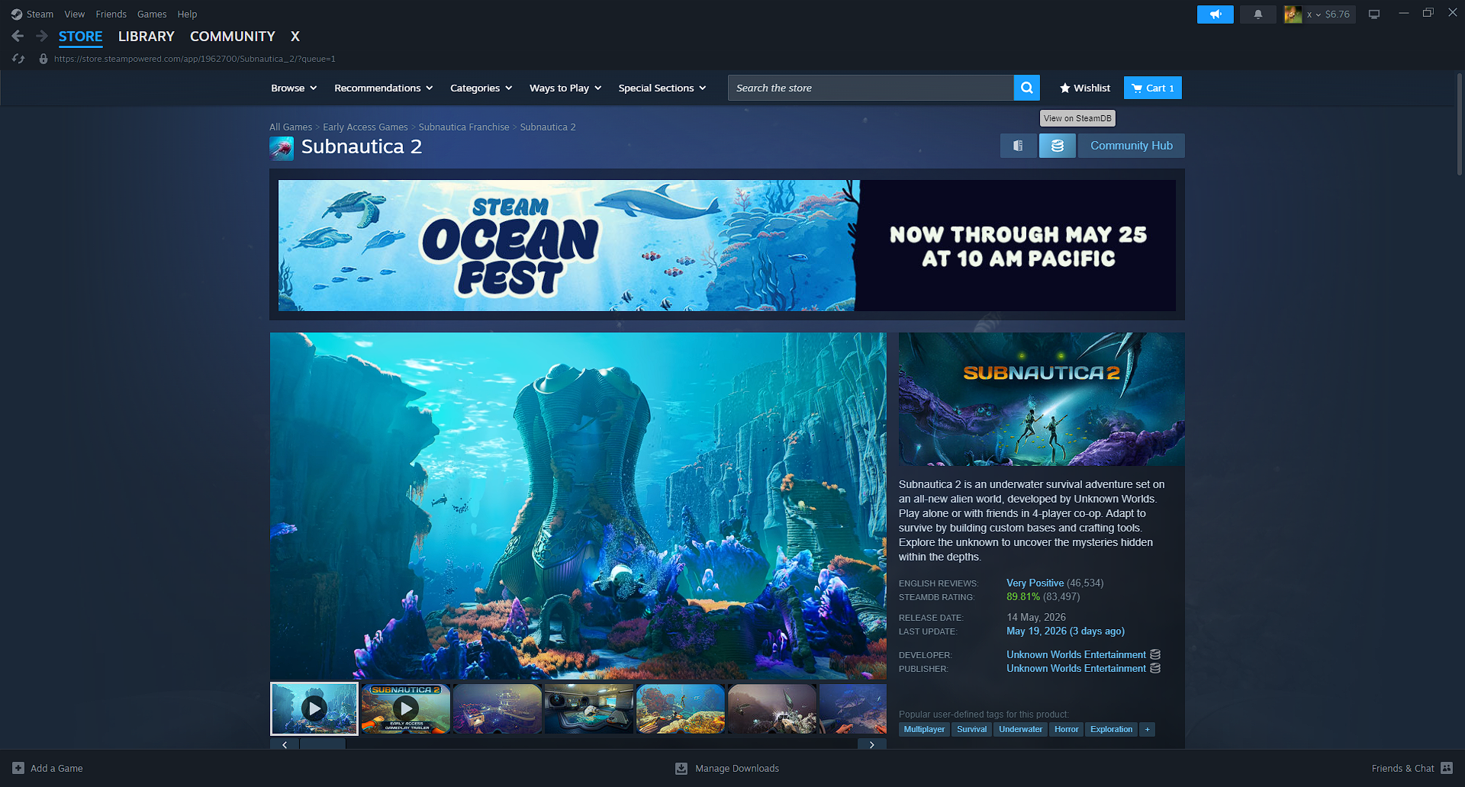Image resolution: width=1465 pixels, height=787 pixels.
Task: Go to the Early Access Games breadcrumb
Action: [365, 127]
